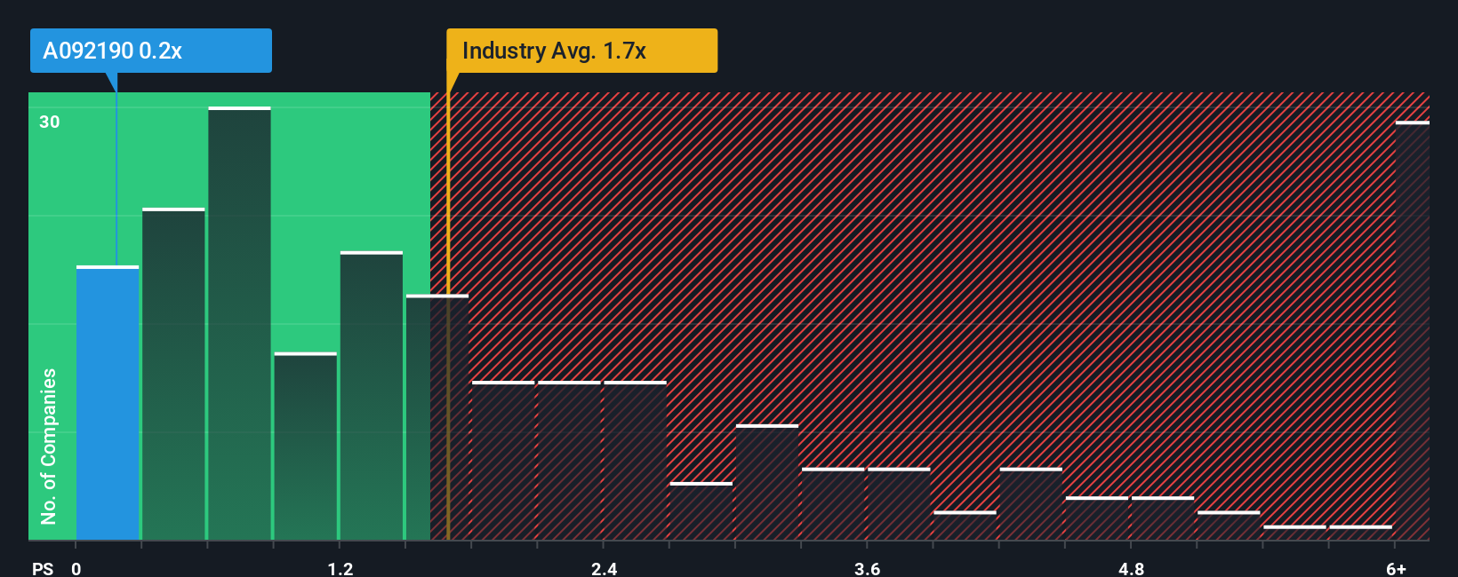Click the 'No. of Companies' axis label
Screen dimensions: 1458x577
point(48,446)
